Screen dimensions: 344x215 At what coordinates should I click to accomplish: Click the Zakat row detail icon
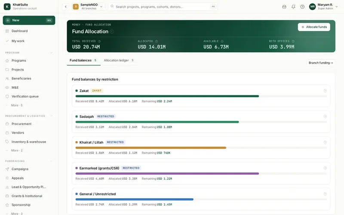325,91
